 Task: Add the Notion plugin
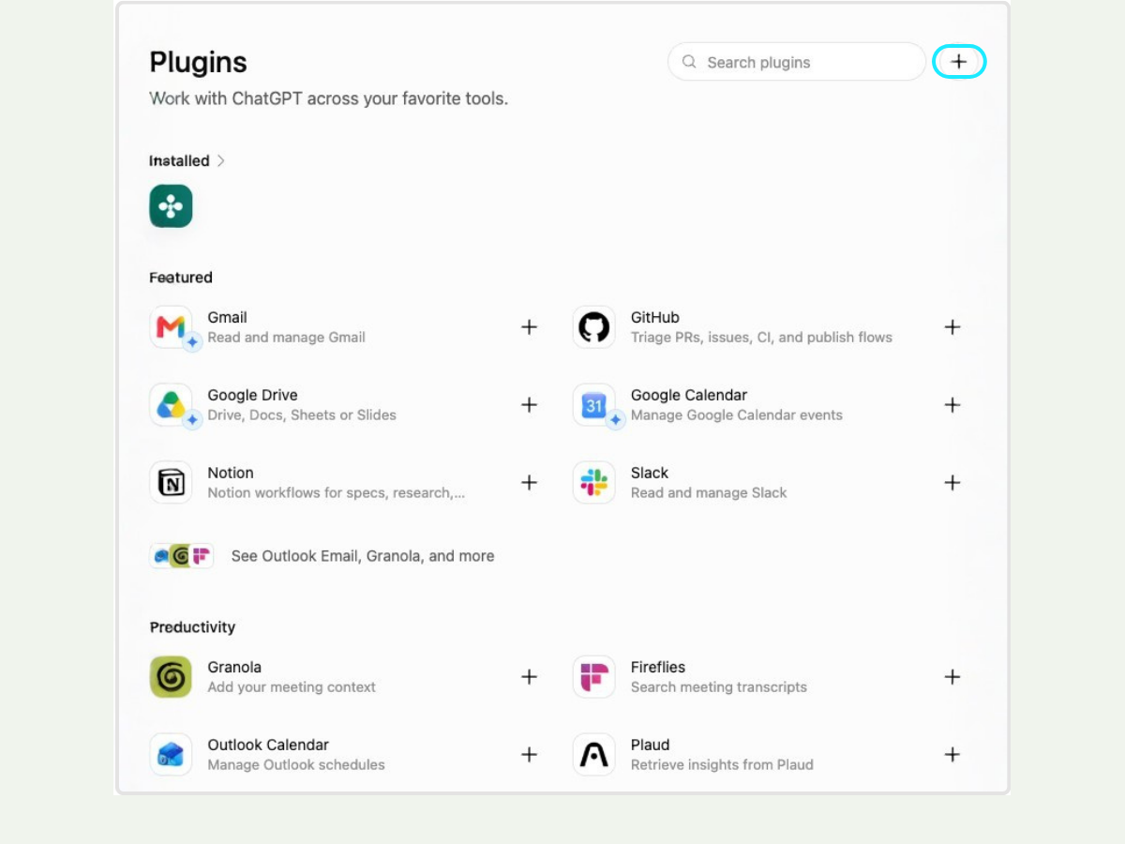[x=530, y=483]
